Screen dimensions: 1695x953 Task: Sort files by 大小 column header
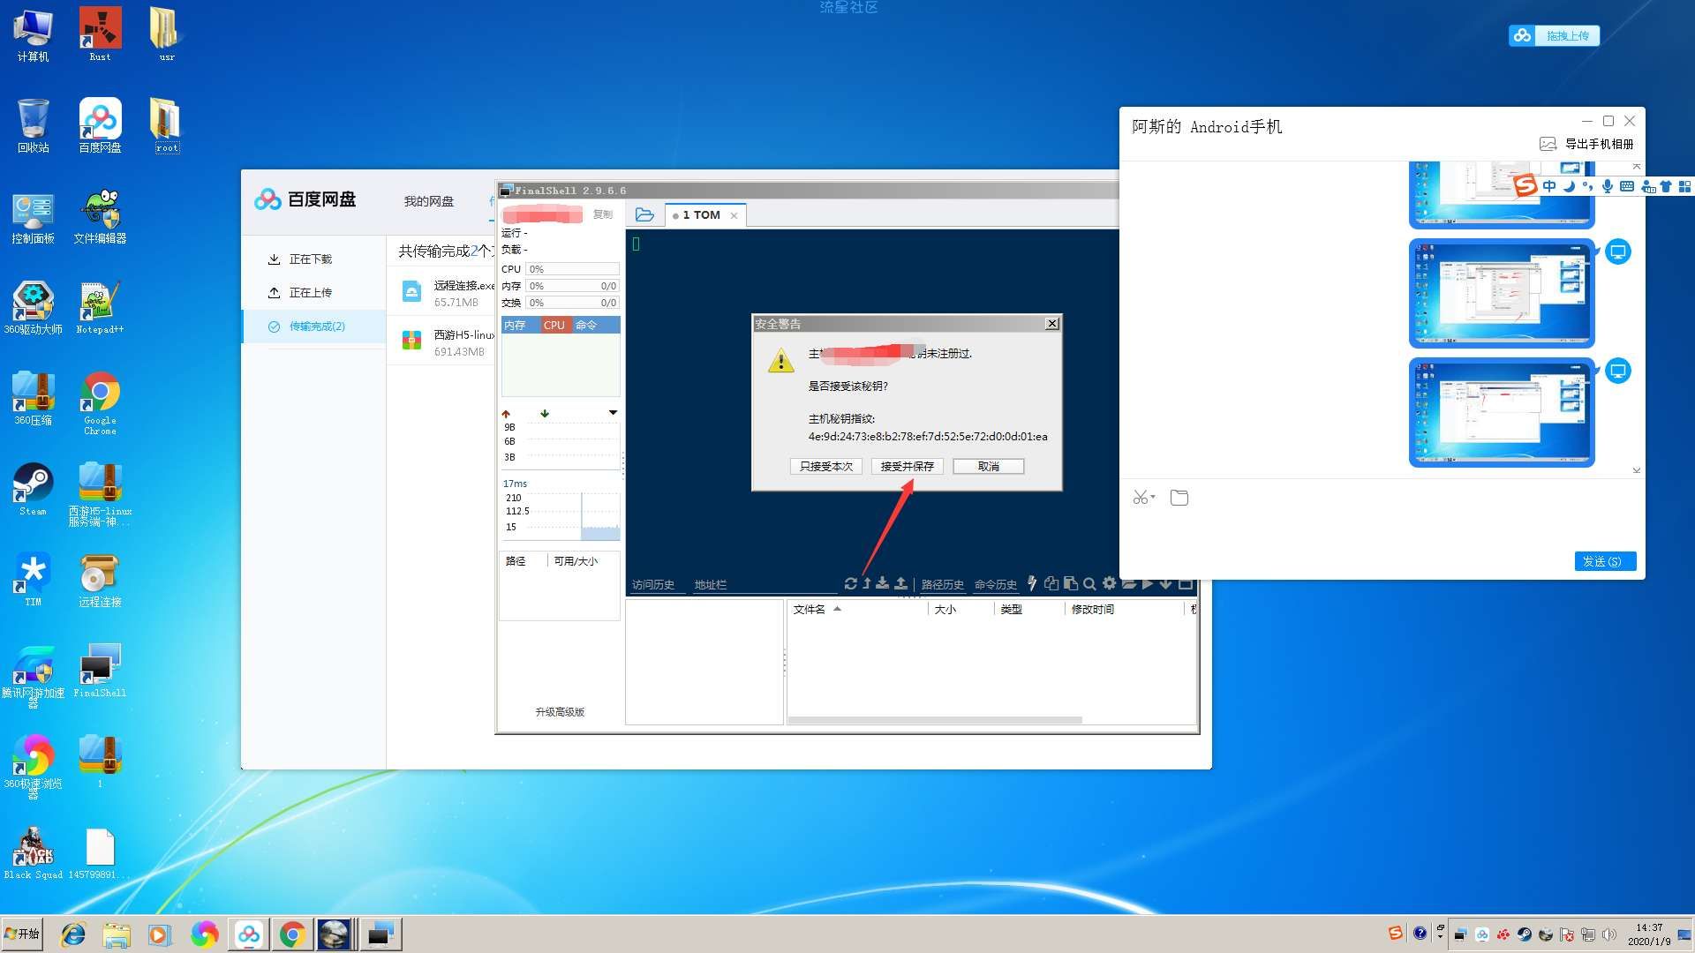click(961, 610)
